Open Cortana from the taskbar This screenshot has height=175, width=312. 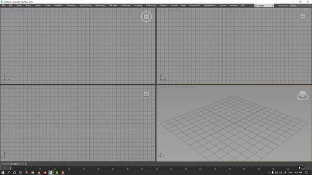(x=15, y=173)
